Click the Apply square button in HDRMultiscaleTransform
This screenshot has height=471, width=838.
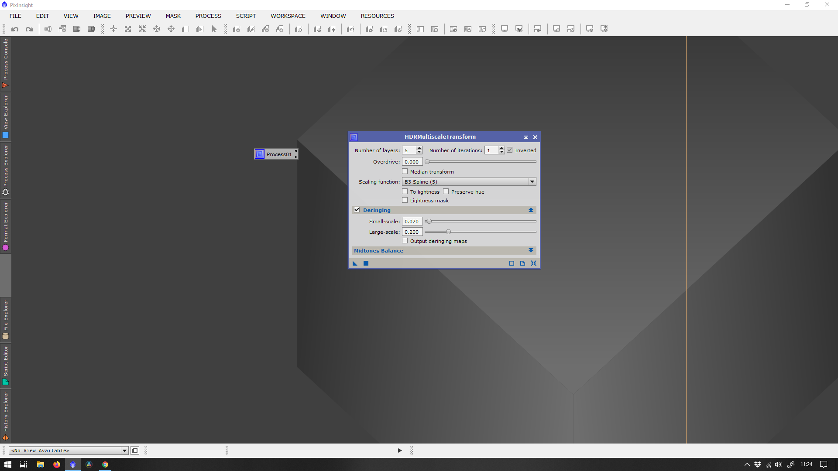click(366, 263)
